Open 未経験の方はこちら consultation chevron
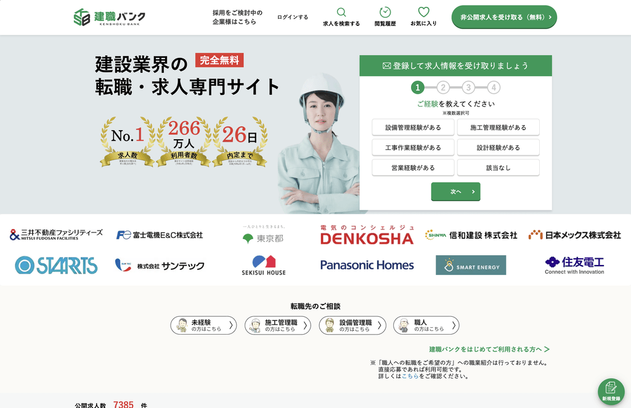This screenshot has height=408, width=631. point(231,325)
